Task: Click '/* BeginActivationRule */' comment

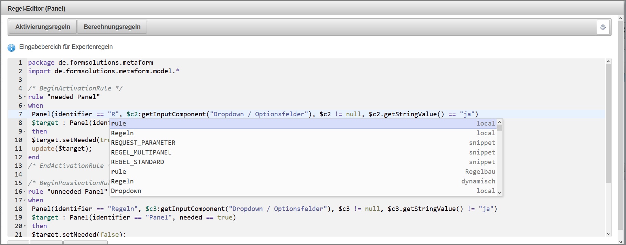Action: (x=75, y=88)
